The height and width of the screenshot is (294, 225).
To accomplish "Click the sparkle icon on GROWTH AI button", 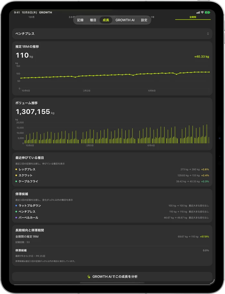I will point(89,277).
